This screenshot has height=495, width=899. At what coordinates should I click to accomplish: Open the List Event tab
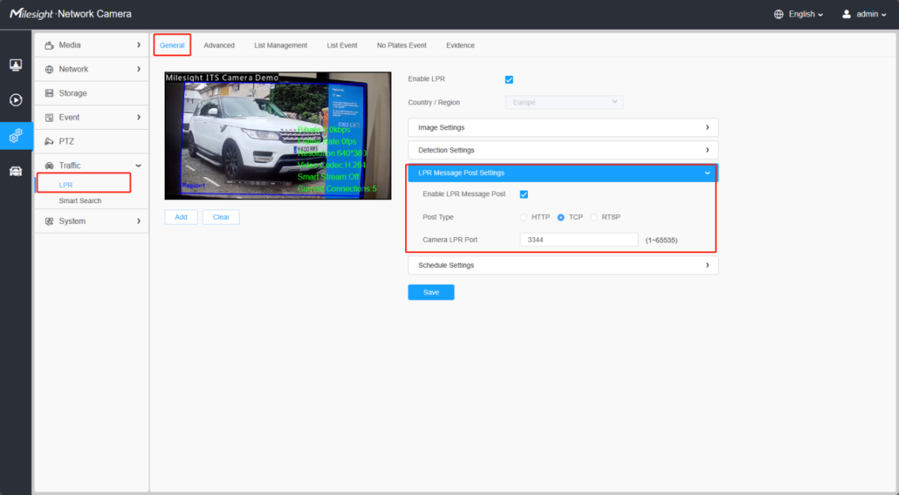[x=343, y=45]
